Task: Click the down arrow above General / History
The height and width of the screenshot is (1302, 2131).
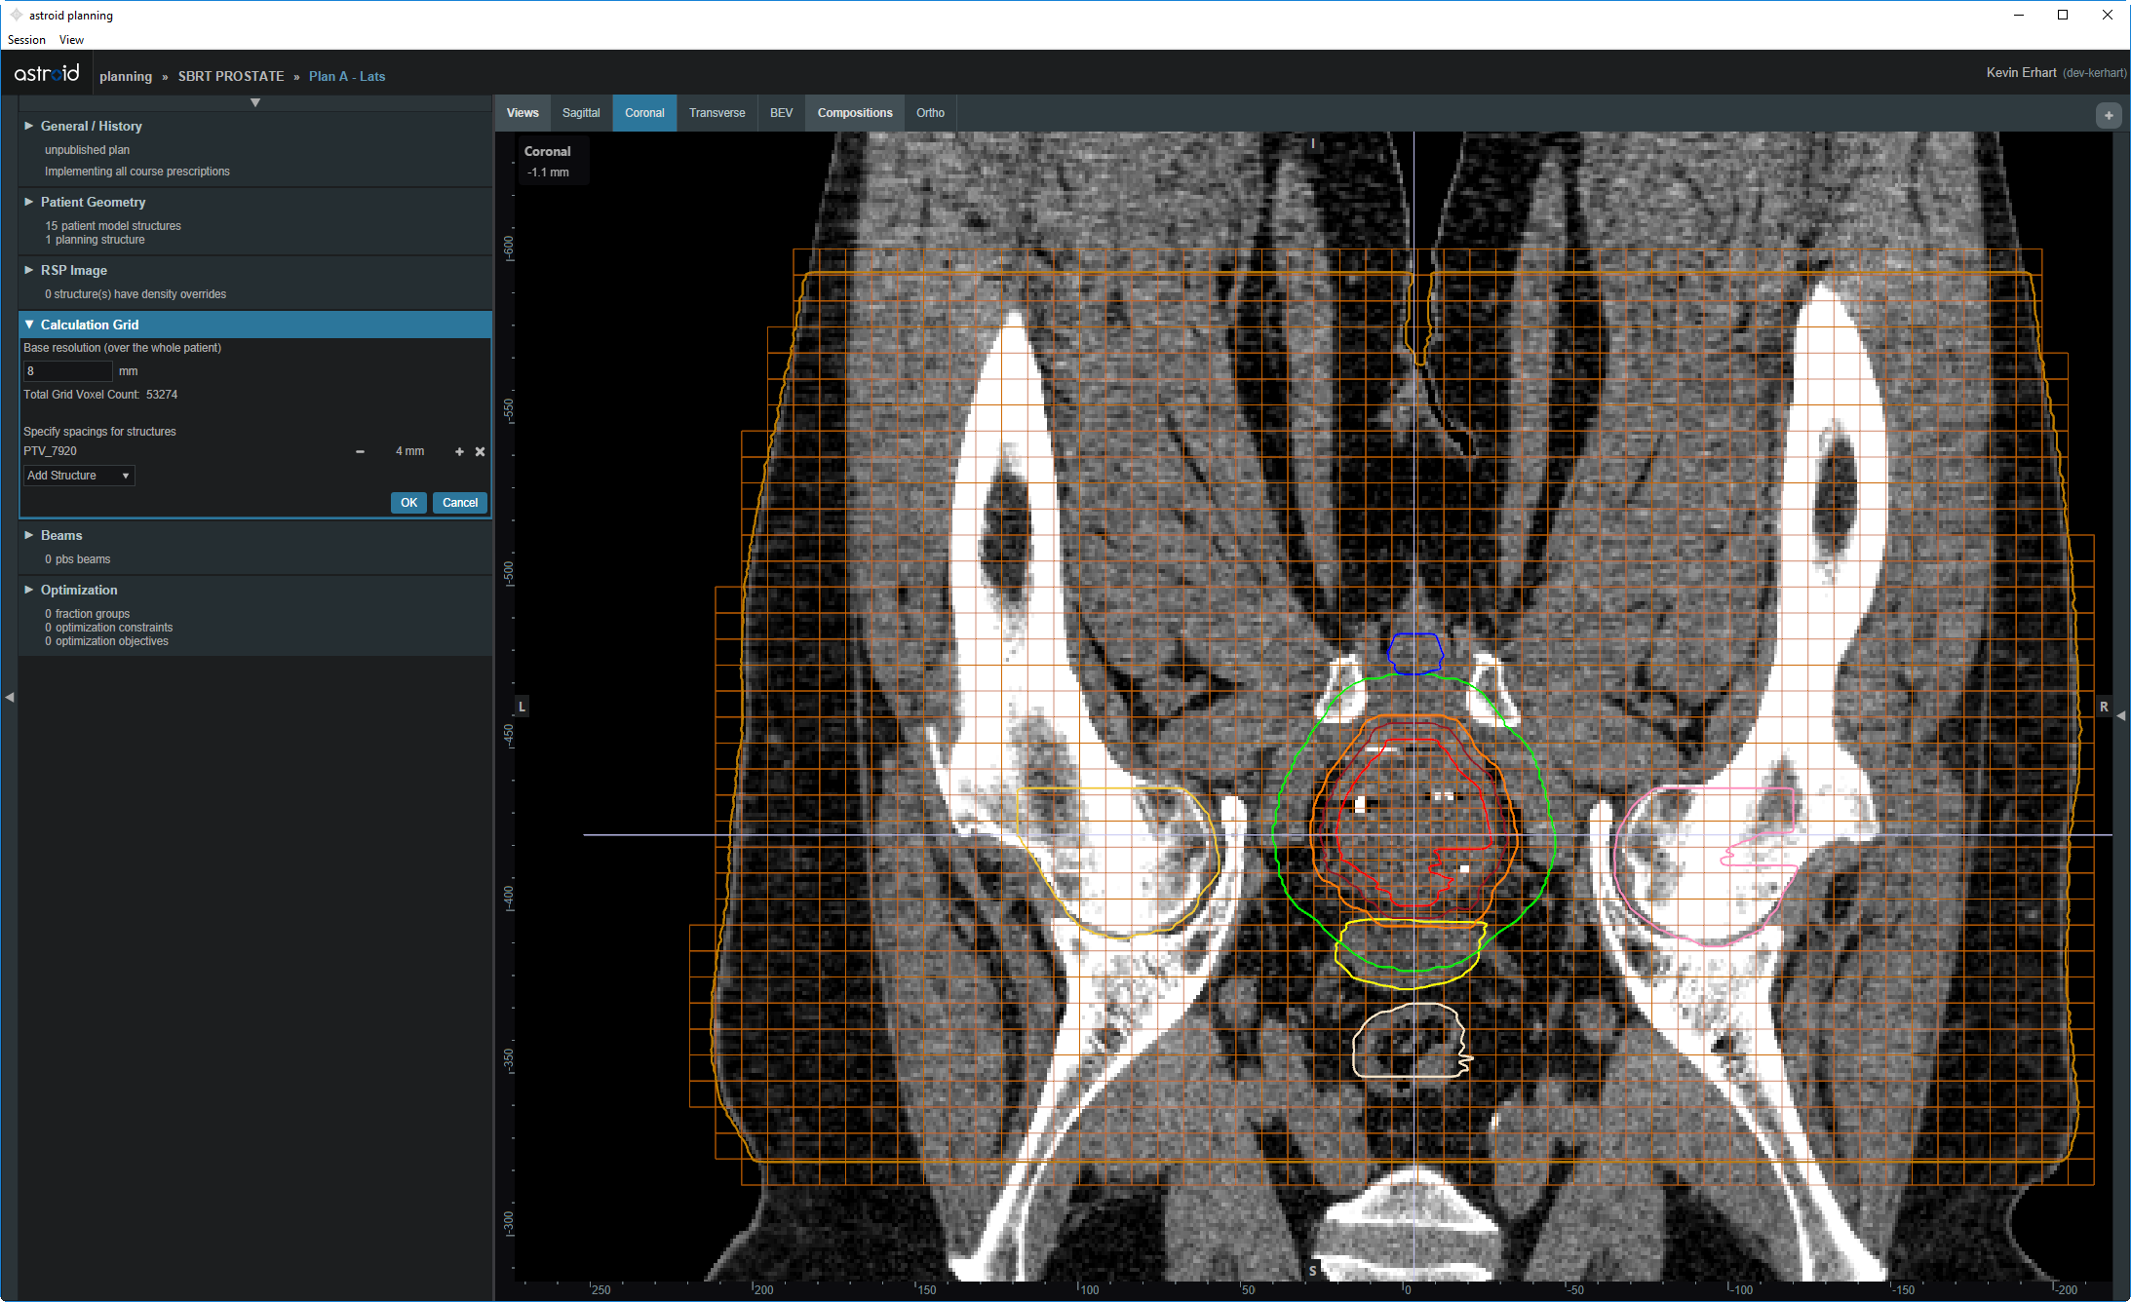Action: tap(255, 102)
